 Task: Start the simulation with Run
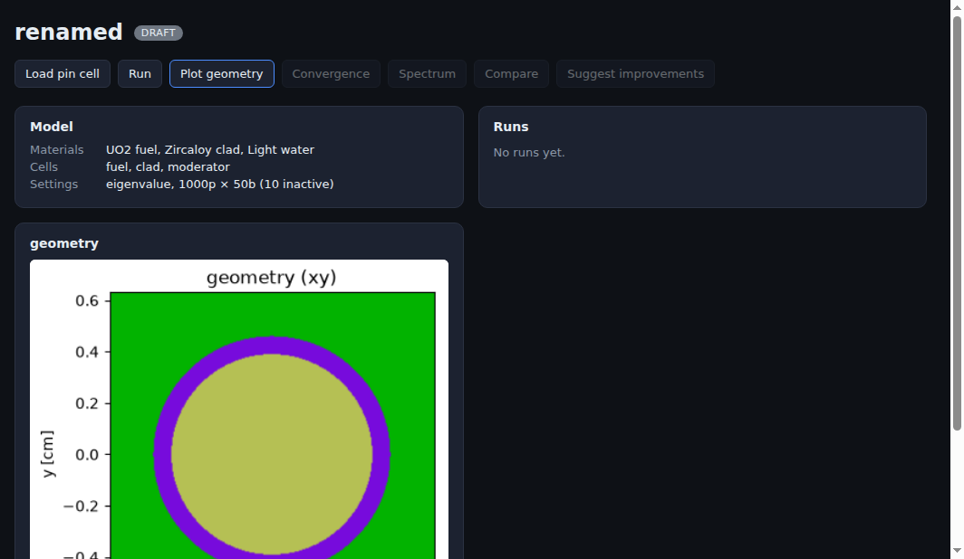pyautogui.click(x=140, y=73)
